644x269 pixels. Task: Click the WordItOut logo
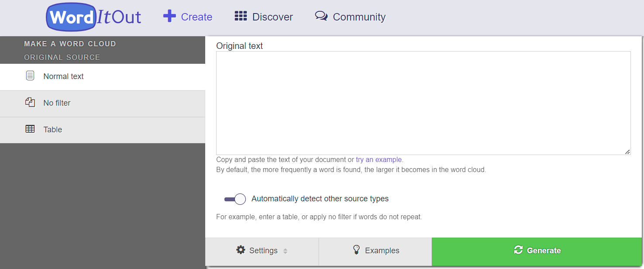(93, 17)
